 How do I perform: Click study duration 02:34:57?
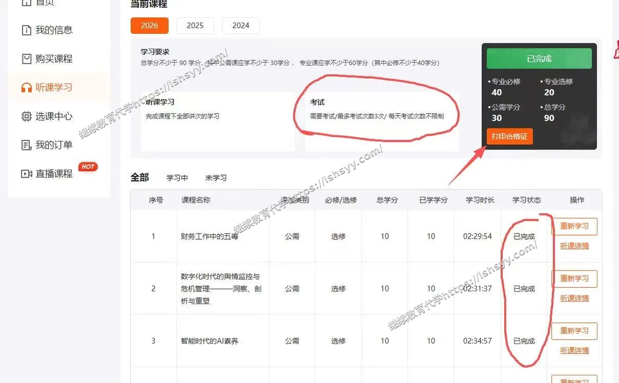point(478,341)
